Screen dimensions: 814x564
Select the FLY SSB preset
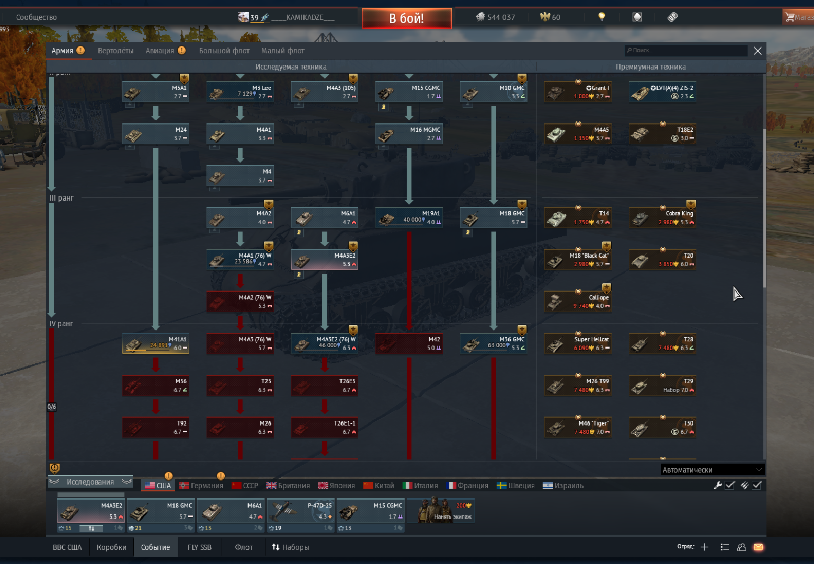[199, 547]
